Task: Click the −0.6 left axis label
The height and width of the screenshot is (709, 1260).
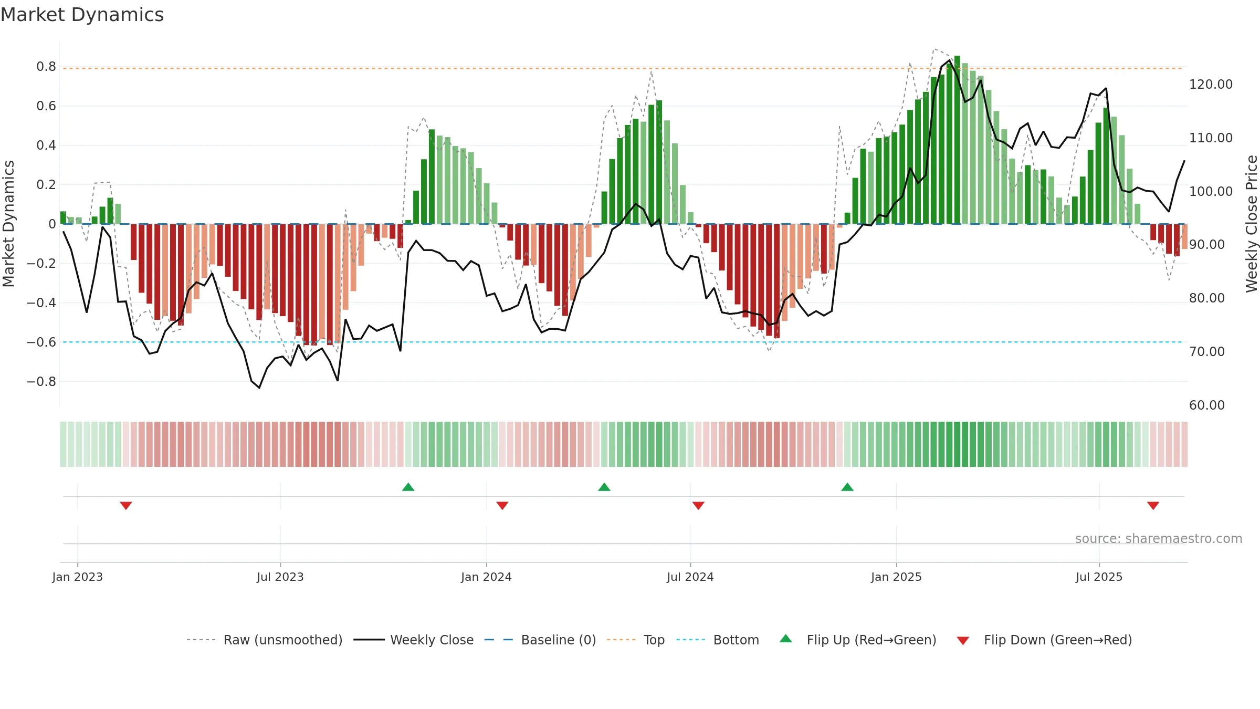Action: point(41,342)
